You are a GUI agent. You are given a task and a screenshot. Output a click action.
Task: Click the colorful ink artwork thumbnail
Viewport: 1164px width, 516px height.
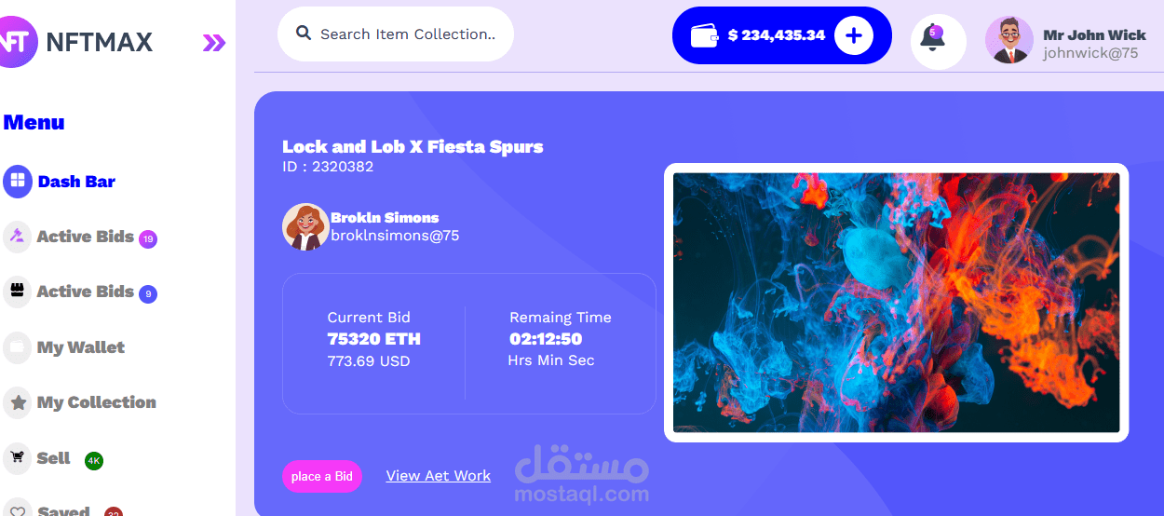coord(896,303)
